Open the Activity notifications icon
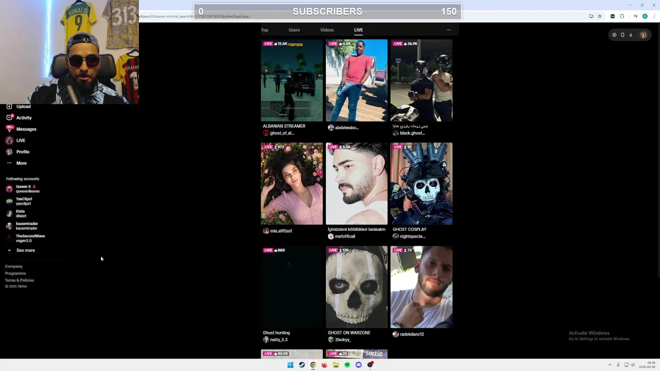This screenshot has width=660, height=371. point(9,117)
